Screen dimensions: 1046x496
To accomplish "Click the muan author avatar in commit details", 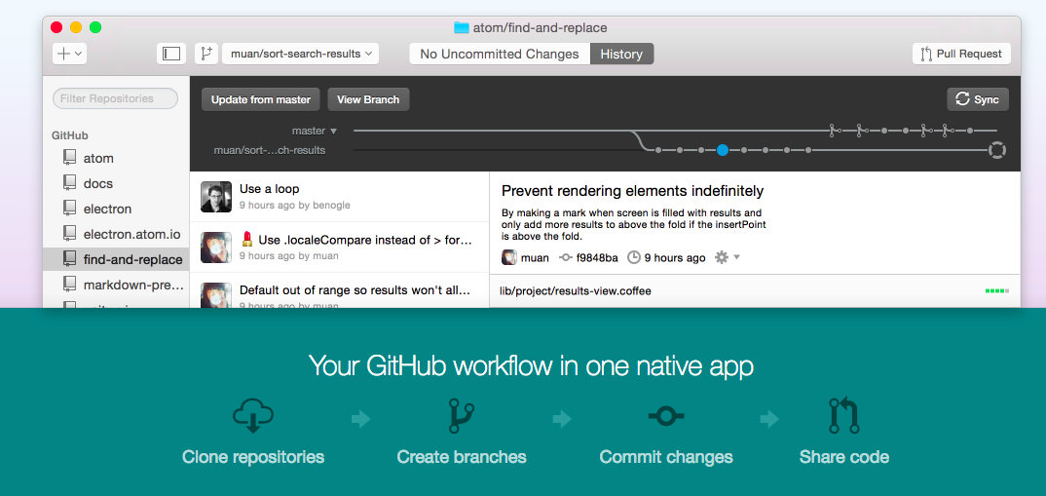I will pos(509,257).
